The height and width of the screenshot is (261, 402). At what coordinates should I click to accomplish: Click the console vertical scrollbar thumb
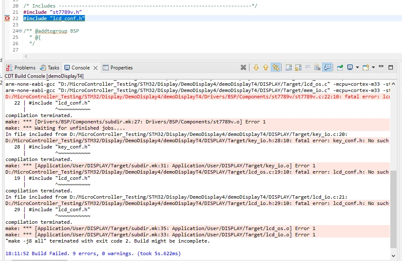pos(393,209)
